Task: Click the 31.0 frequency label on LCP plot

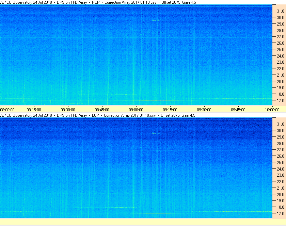Action: [x=281, y=124]
